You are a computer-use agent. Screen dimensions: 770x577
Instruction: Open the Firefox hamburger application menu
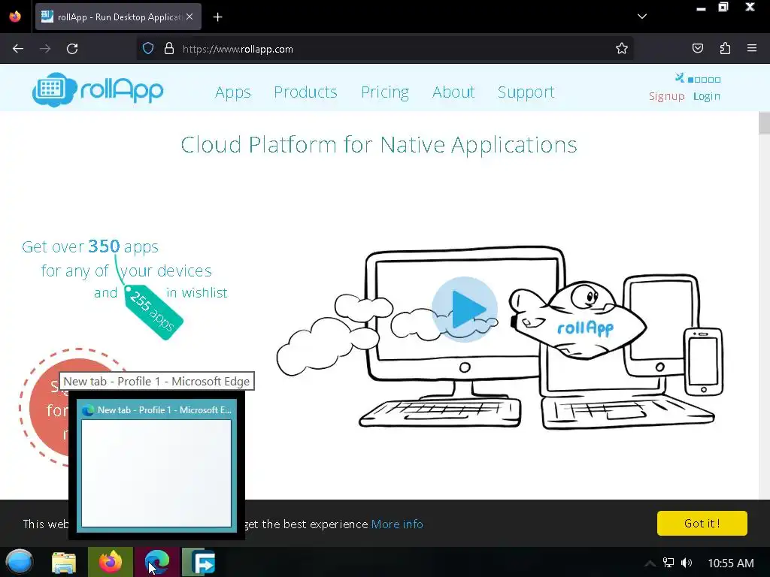(752, 48)
